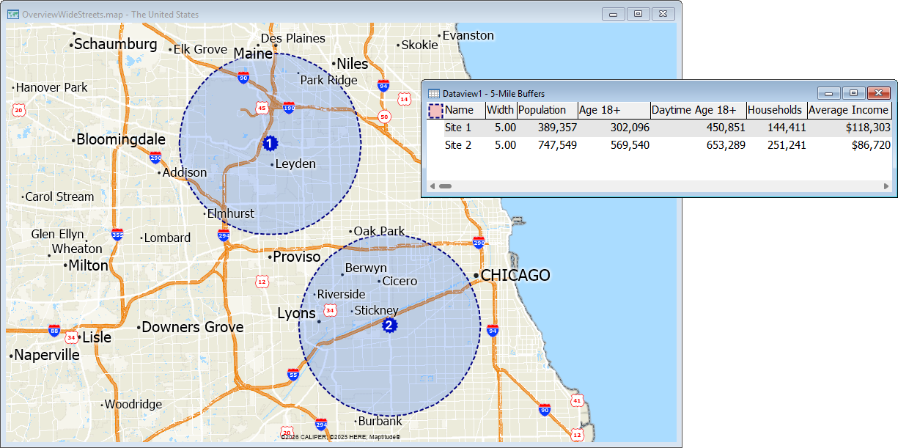Click the I-94 shield near Niles
898x448 pixels.
[383, 85]
